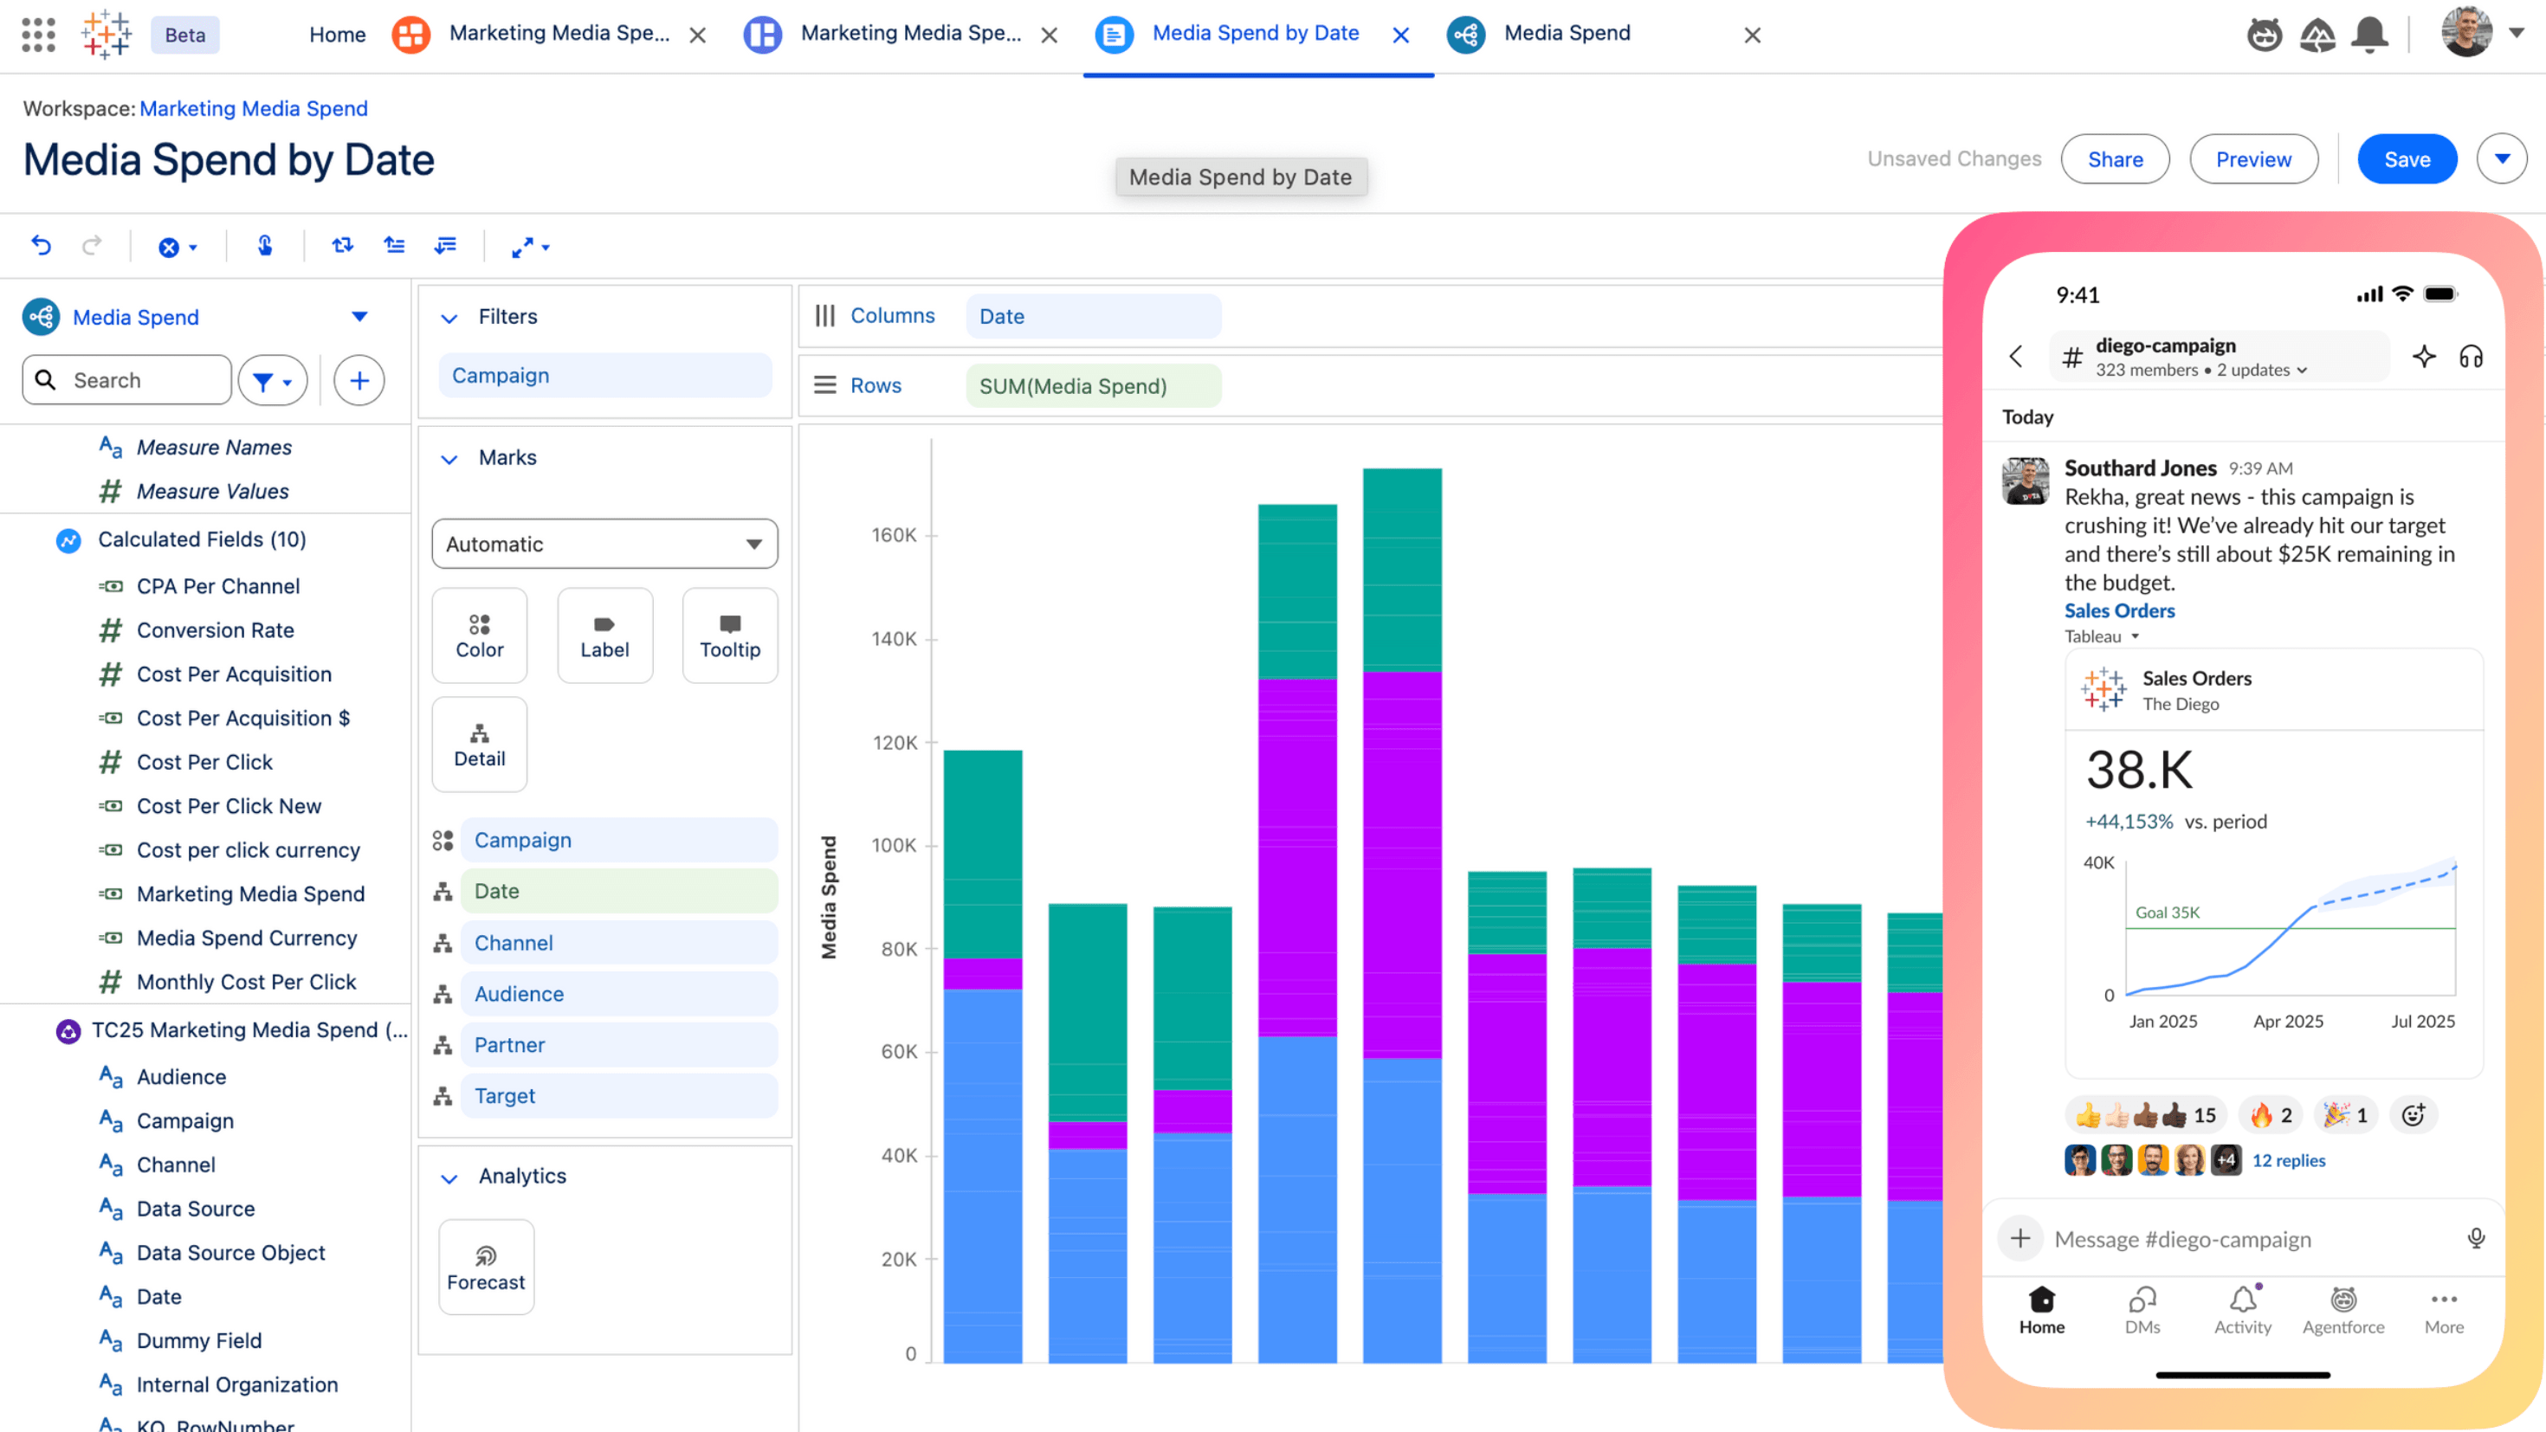The height and width of the screenshot is (1432, 2546).
Task: Select the Home tab
Action: pyautogui.click(x=336, y=35)
